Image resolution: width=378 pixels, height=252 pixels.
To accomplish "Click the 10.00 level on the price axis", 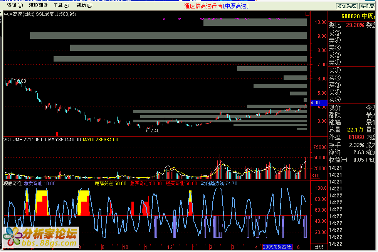I will coord(321,22).
